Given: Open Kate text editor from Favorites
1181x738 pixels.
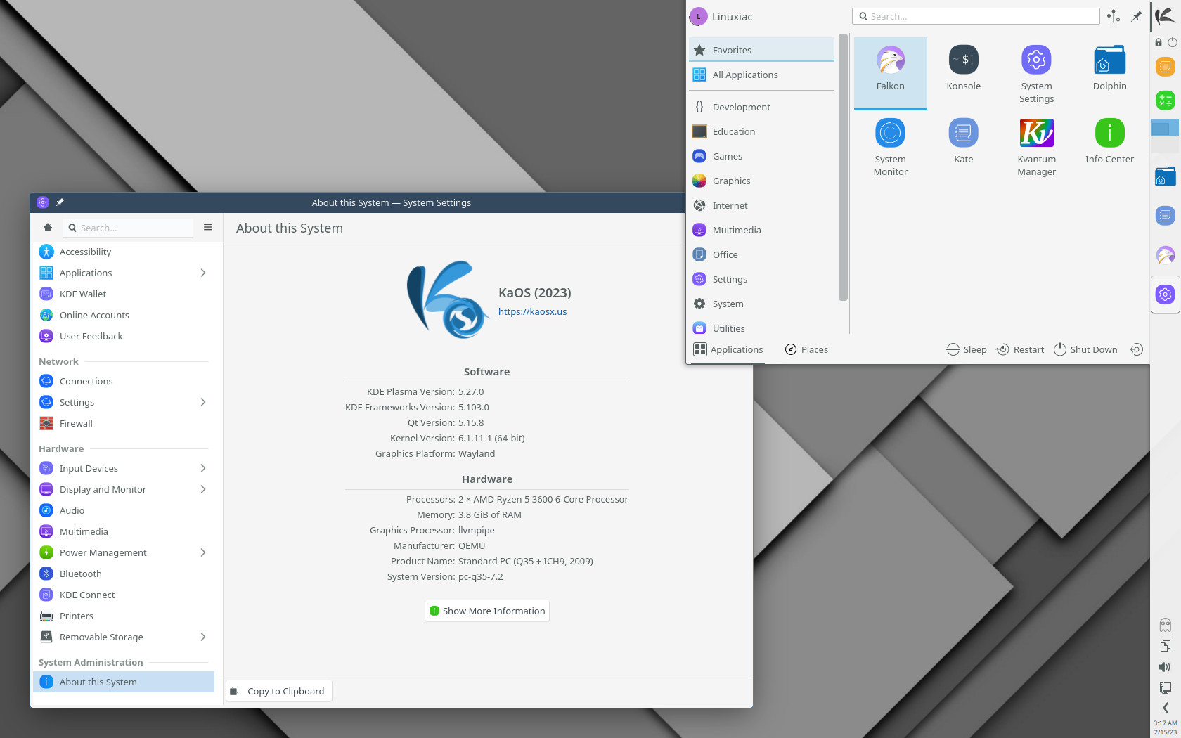Looking at the screenshot, I should tap(963, 142).
